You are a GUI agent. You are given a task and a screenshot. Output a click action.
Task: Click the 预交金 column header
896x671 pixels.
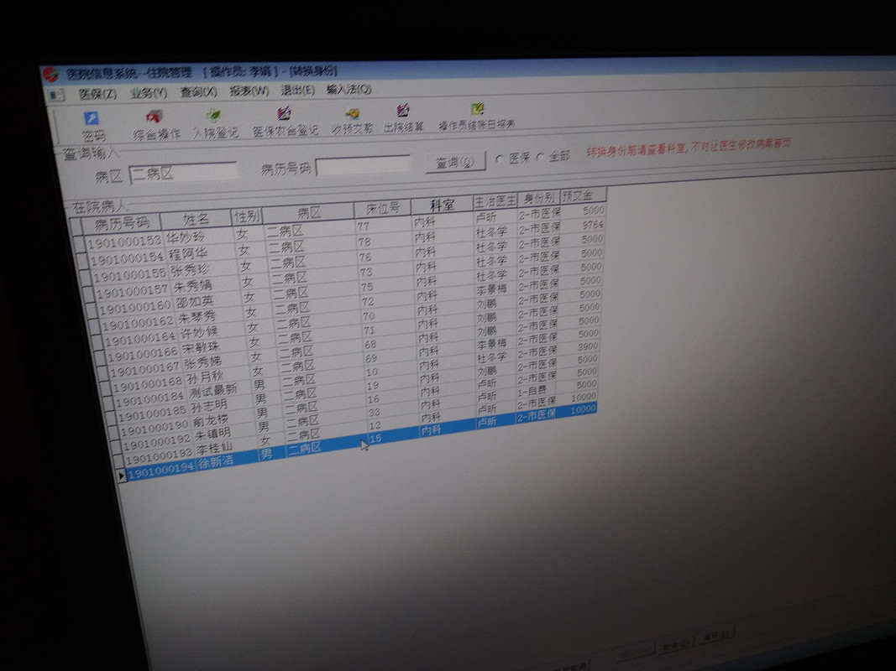click(x=584, y=195)
